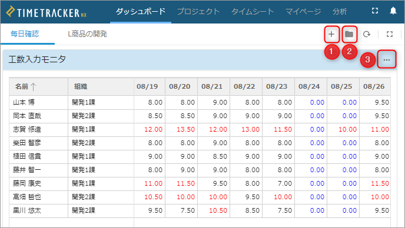
Task: Click 13.50 value for 志賀 on 08/20
Action: point(185,129)
